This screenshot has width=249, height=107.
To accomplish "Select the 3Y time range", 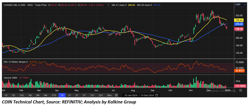I will click(77, 95).
